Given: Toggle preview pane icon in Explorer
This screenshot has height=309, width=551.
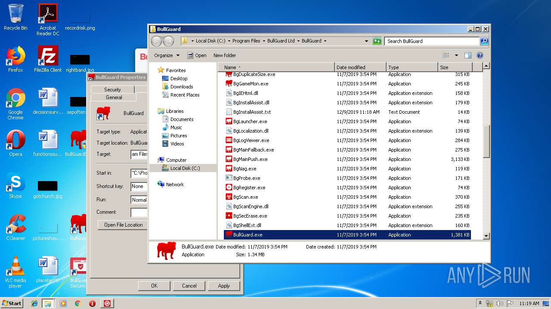Looking at the screenshot, I should point(468,55).
